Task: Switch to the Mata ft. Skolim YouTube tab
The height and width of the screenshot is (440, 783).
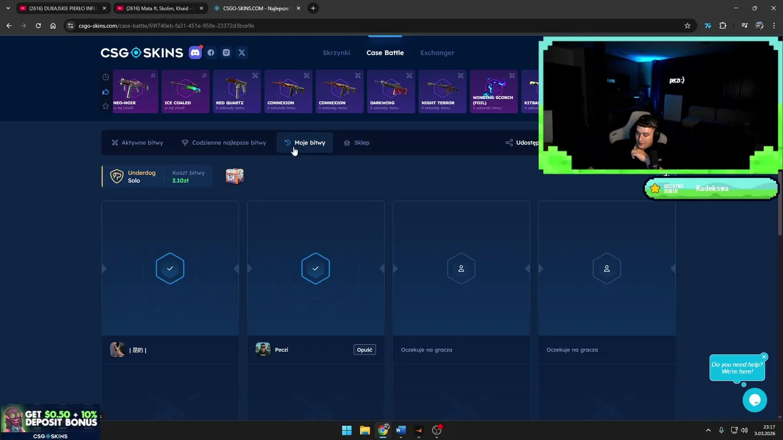Action: (x=160, y=8)
